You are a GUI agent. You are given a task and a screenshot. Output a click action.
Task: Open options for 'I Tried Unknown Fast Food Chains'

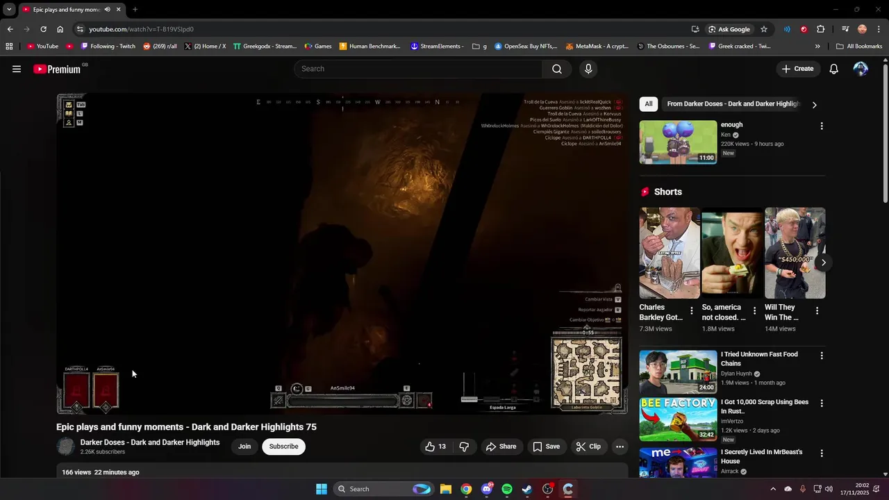[822, 356]
